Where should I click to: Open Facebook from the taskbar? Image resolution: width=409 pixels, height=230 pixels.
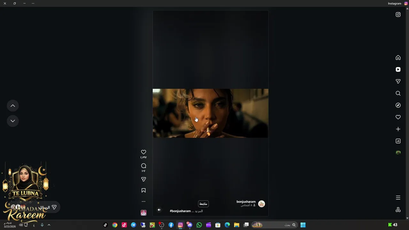click(171, 225)
